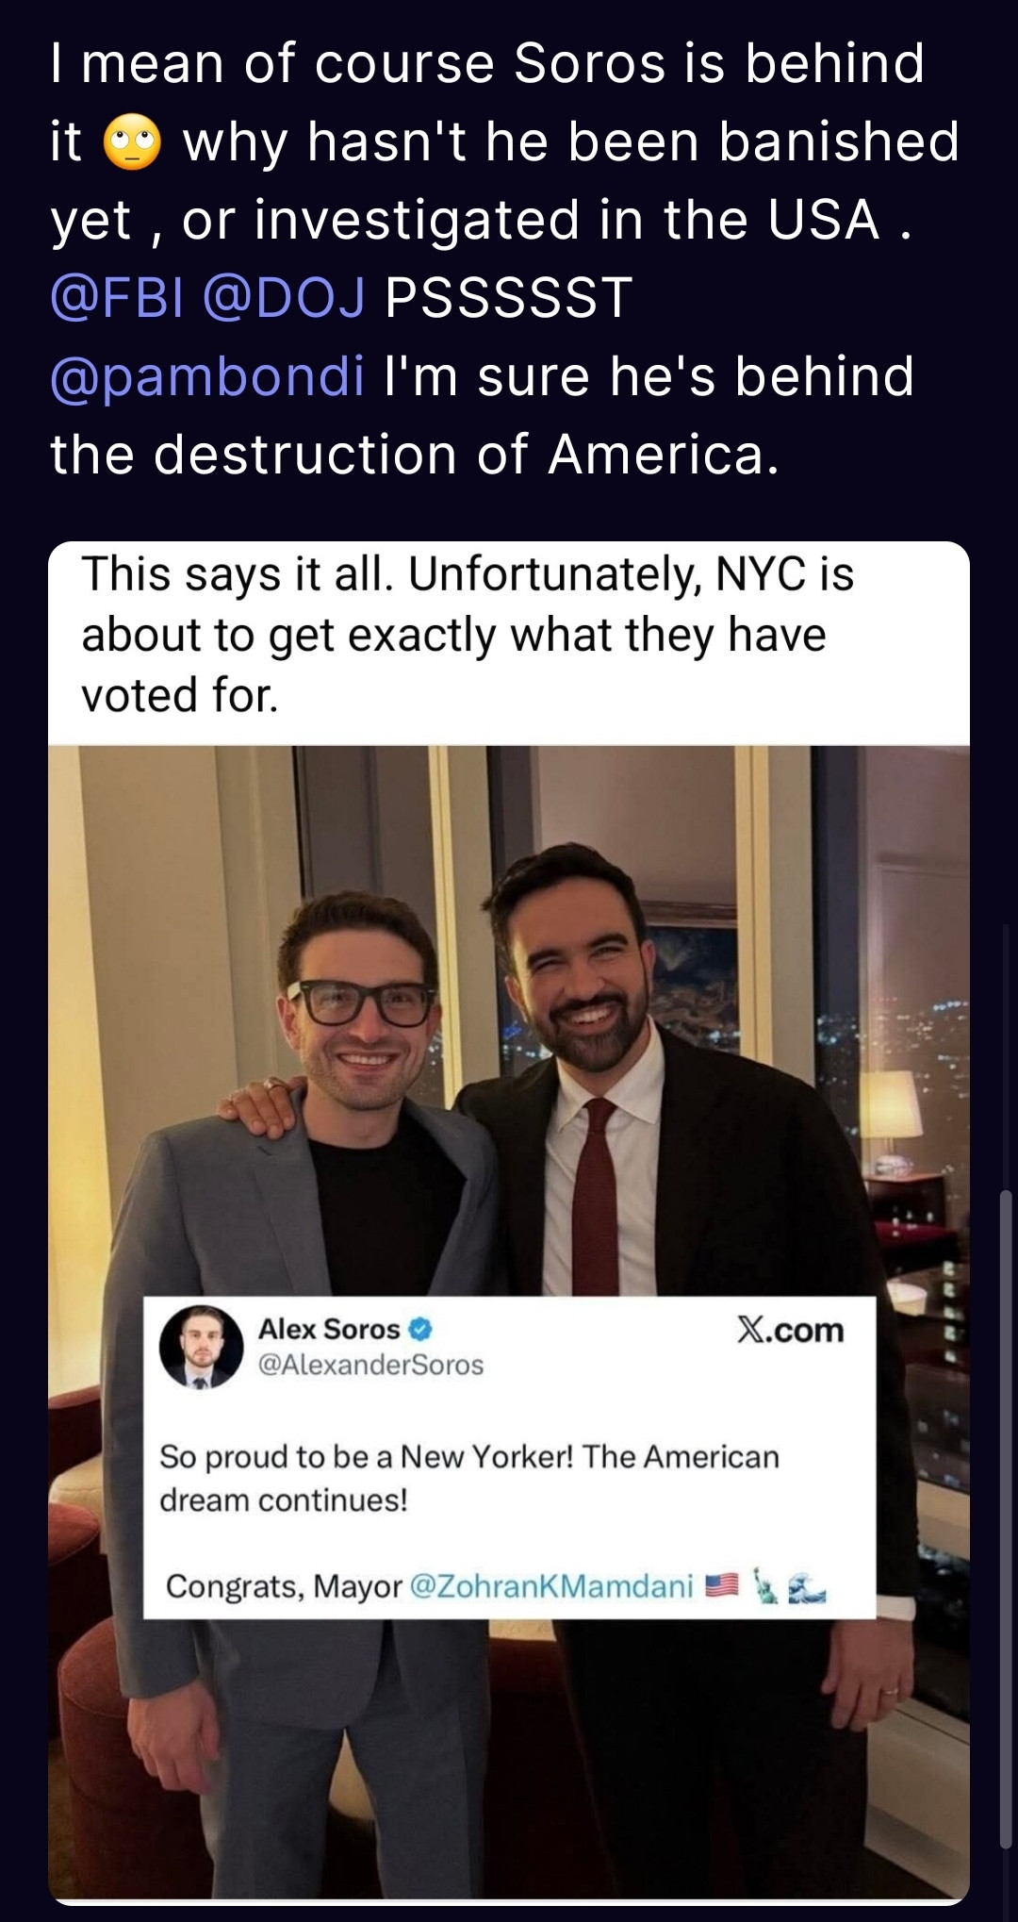Image resolution: width=1018 pixels, height=1922 pixels.
Task: Click the Alex Soros display name
Action: coord(329,1330)
